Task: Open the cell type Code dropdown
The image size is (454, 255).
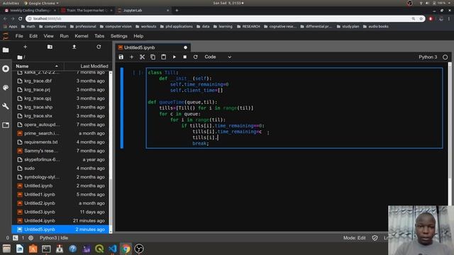Action: pyautogui.click(x=218, y=57)
